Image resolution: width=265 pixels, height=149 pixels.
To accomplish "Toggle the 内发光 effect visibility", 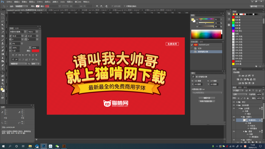I will click(248, 126).
